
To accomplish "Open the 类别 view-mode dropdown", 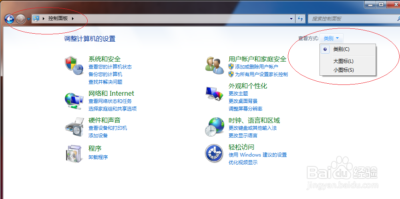I will 332,38.
